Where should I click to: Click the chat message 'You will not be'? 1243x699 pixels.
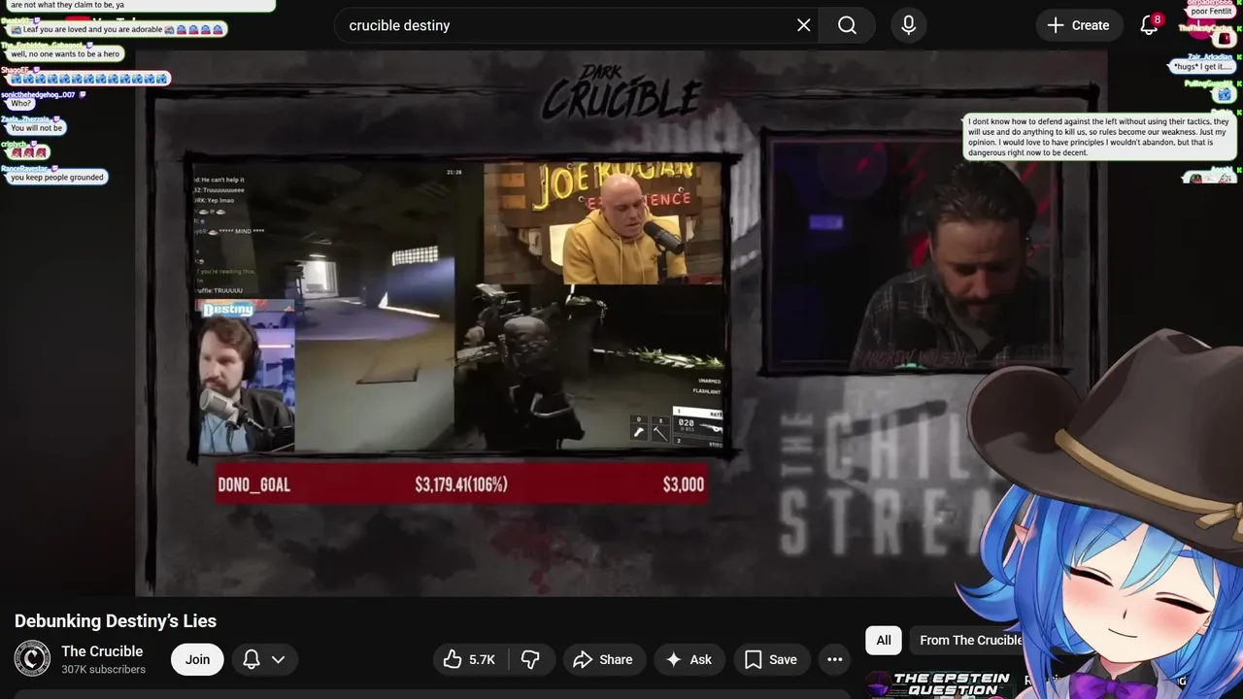tap(37, 128)
